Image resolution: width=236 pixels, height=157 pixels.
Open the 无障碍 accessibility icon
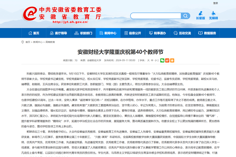pyautogui.click(x=213, y=15)
